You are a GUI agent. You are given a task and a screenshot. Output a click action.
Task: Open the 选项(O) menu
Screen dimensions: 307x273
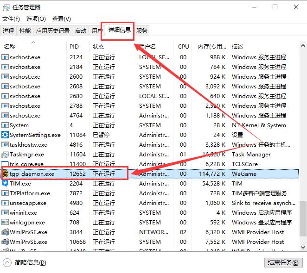click(36, 19)
